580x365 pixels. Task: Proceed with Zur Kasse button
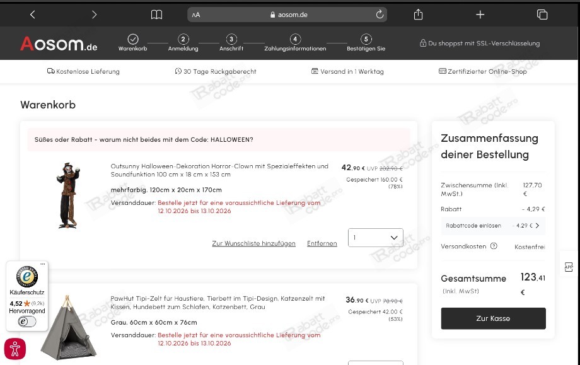[493, 318]
